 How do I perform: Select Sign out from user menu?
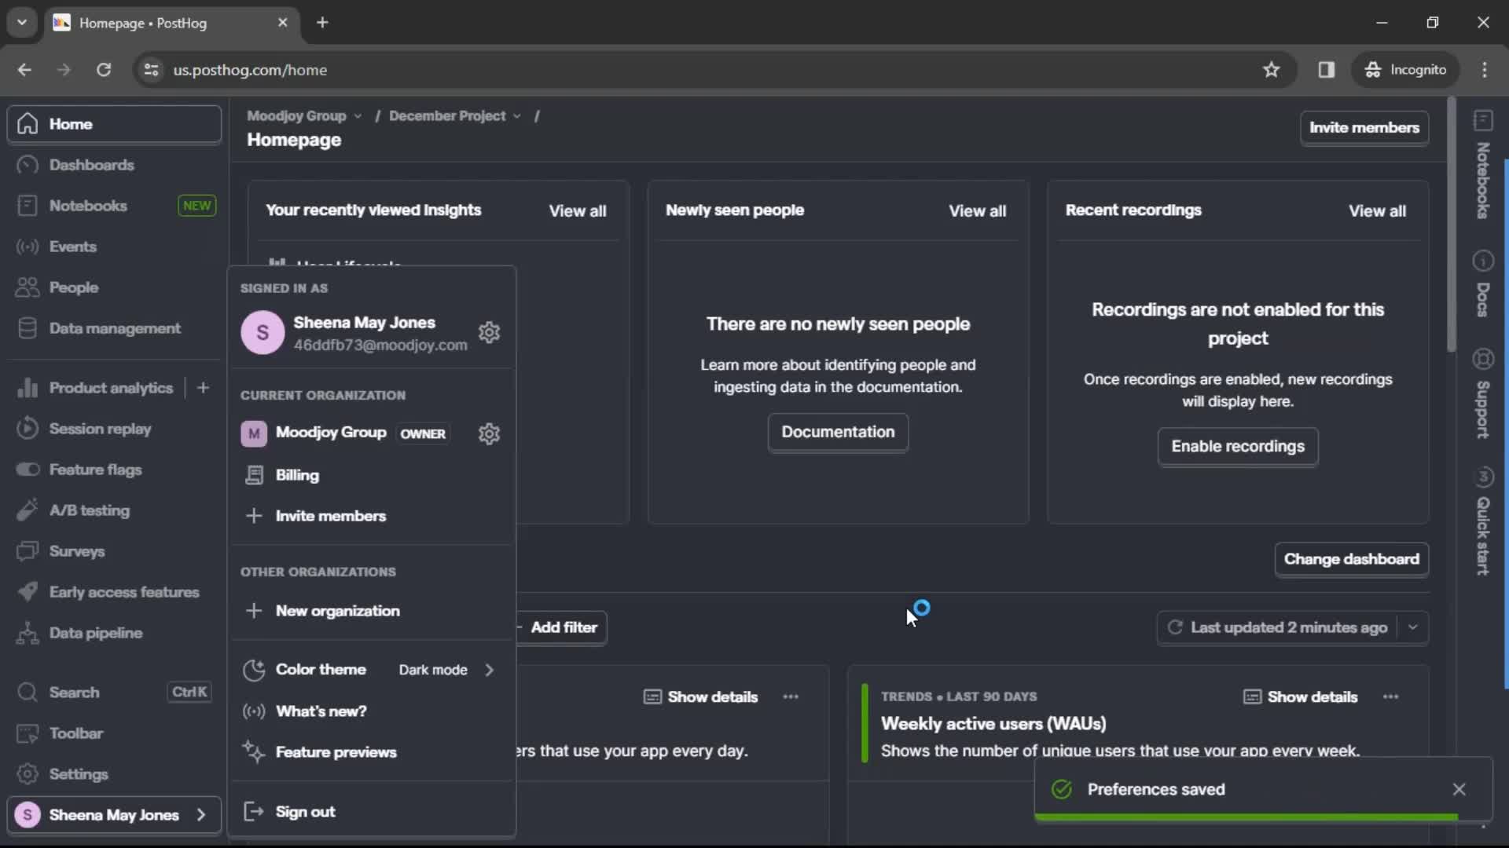click(305, 811)
